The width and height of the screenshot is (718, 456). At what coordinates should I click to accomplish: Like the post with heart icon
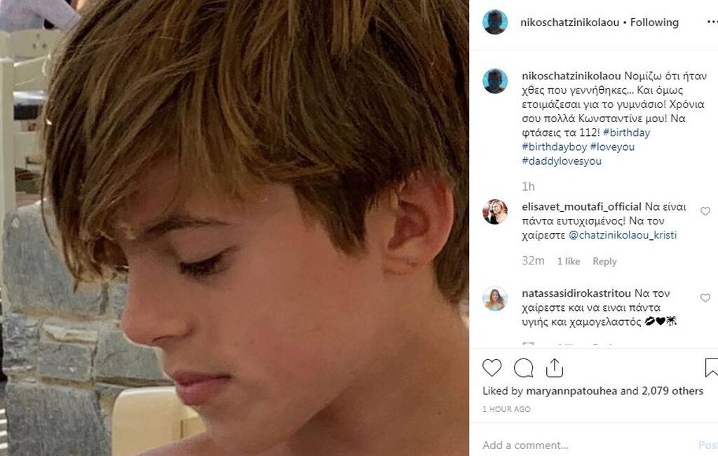(x=492, y=368)
